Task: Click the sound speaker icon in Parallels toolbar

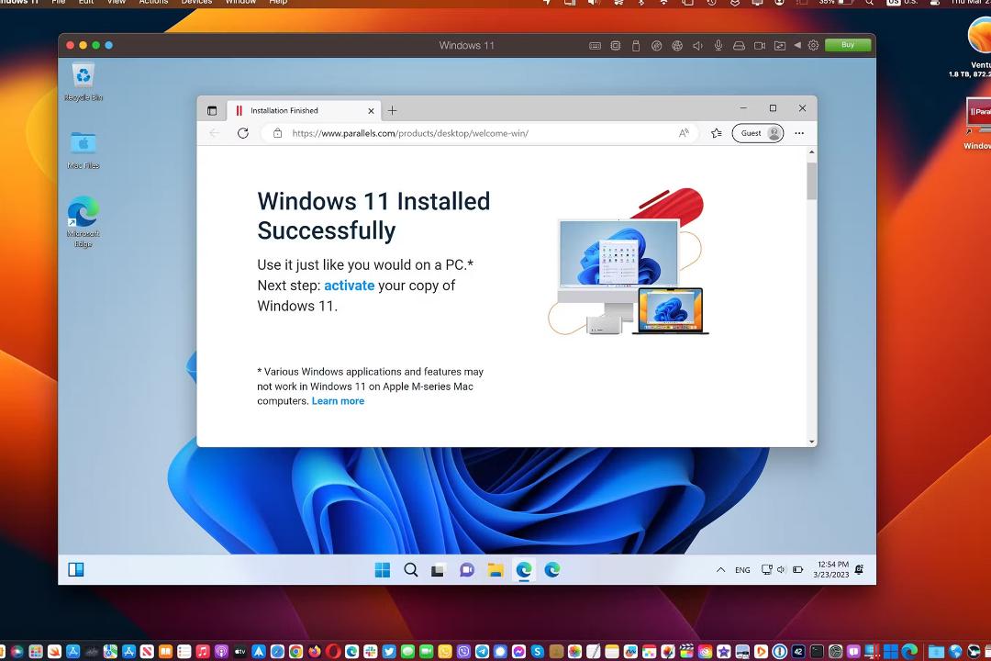Action: pyautogui.click(x=697, y=46)
